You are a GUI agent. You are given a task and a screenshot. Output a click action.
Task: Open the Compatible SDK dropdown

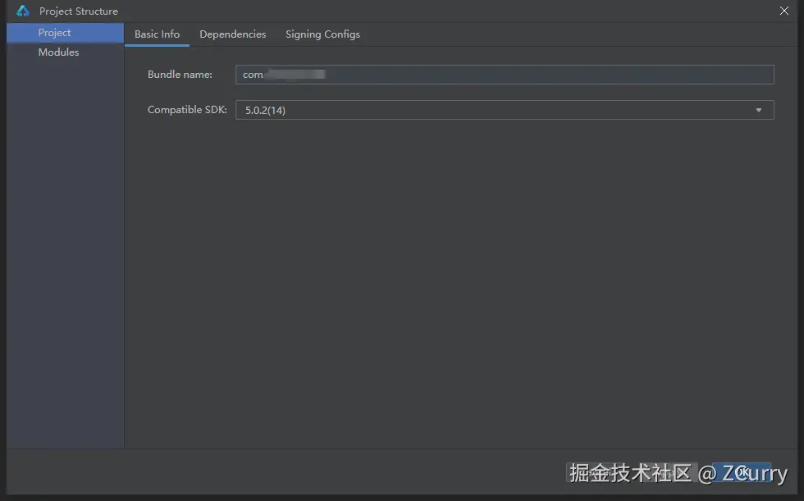(505, 110)
